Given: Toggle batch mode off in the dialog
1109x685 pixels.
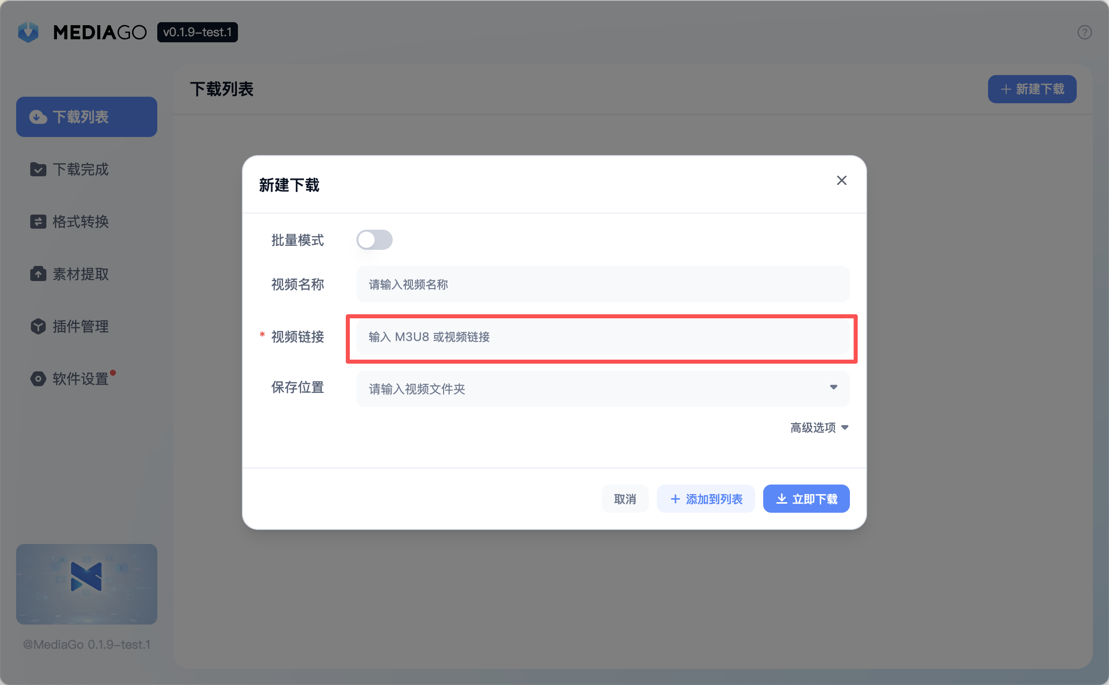Looking at the screenshot, I should [x=374, y=240].
